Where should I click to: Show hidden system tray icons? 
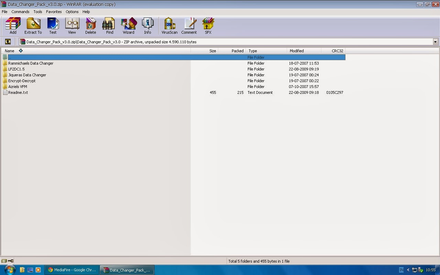(x=408, y=270)
